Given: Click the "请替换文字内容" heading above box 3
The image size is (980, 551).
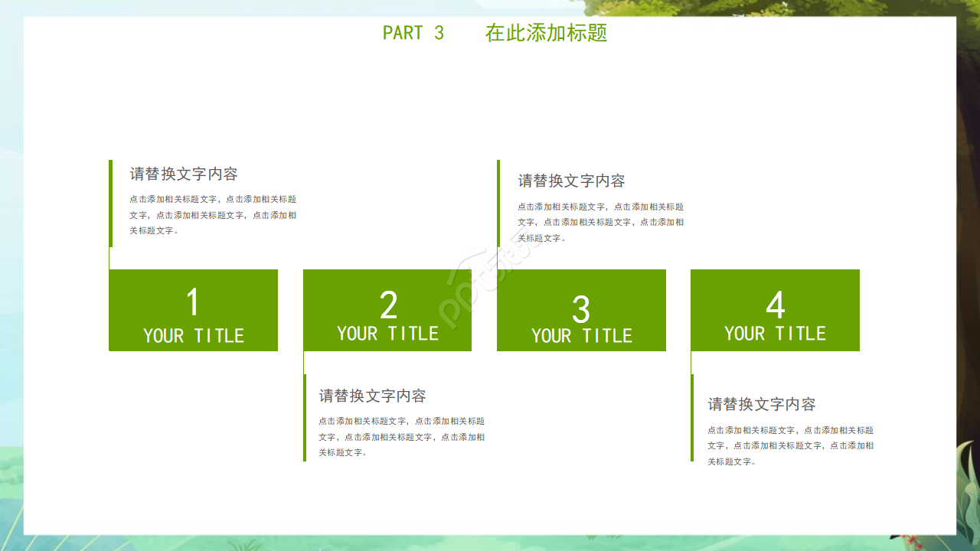Looking at the screenshot, I should pyautogui.click(x=571, y=181).
